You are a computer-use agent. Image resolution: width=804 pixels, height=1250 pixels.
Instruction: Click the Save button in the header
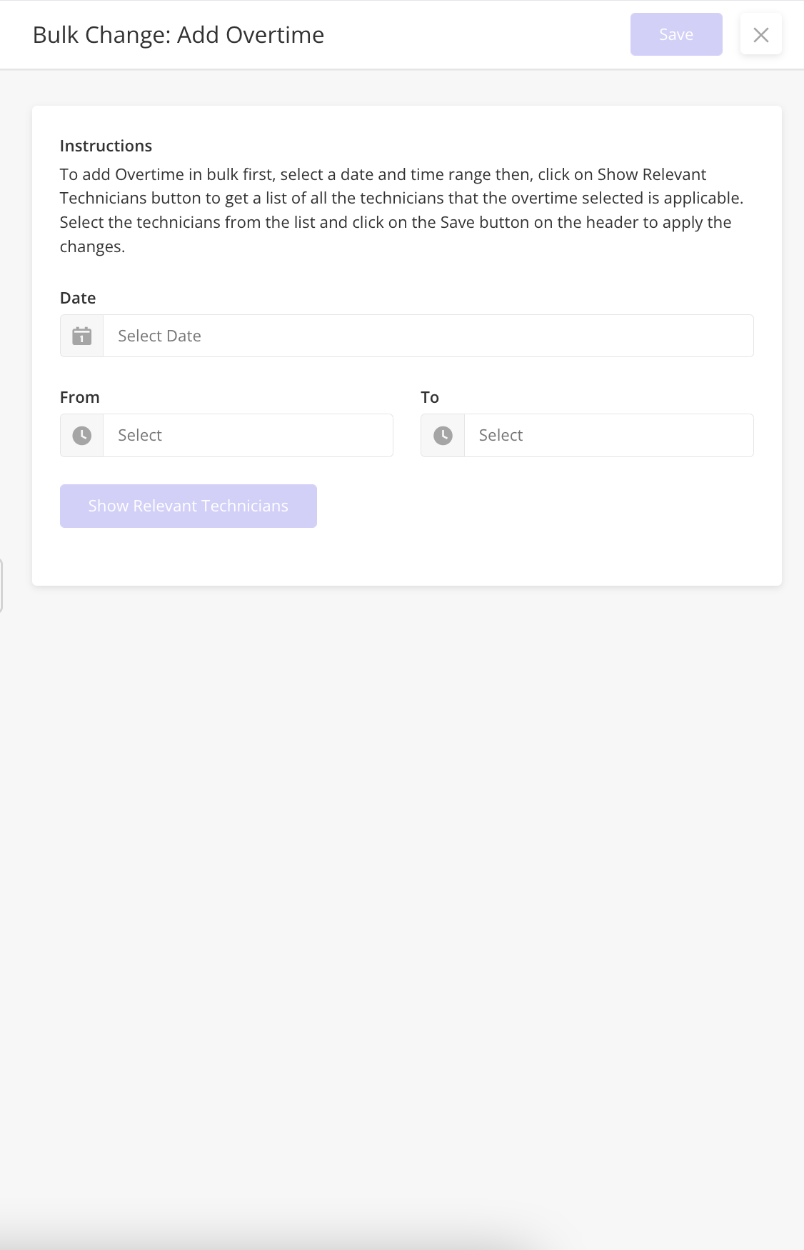(x=676, y=34)
